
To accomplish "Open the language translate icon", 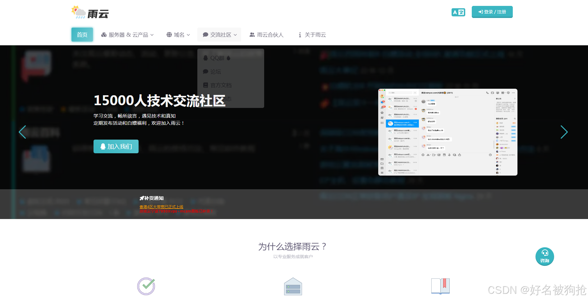I will (458, 12).
